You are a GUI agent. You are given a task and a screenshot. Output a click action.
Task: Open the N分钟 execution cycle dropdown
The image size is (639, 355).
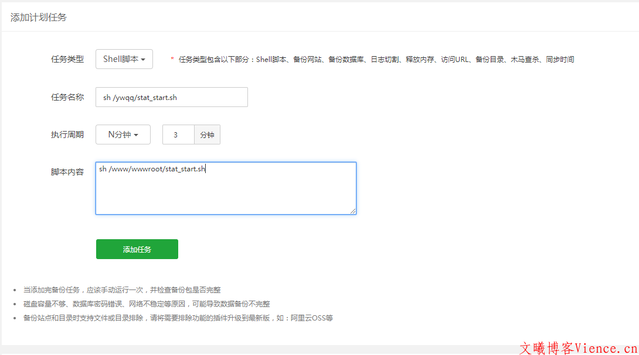point(123,135)
